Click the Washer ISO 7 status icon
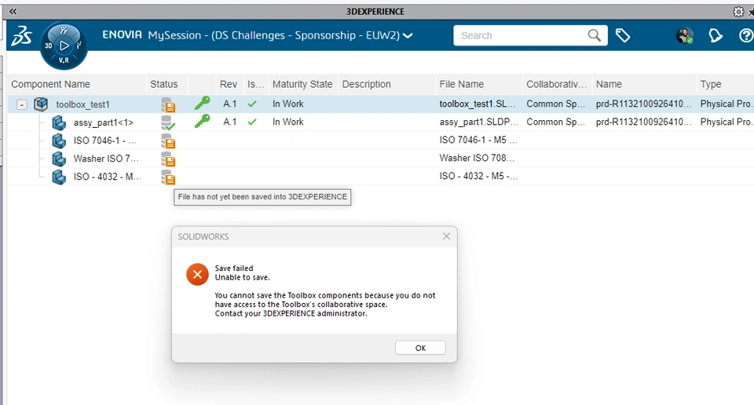The image size is (754, 405). pos(168,159)
